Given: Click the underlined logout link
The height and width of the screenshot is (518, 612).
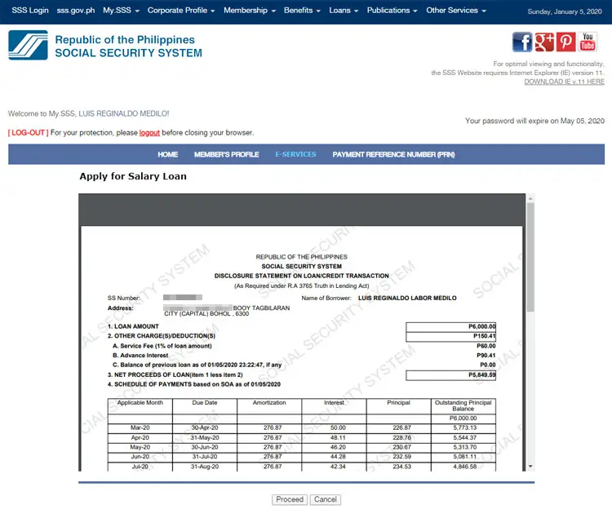Looking at the screenshot, I should click(149, 133).
